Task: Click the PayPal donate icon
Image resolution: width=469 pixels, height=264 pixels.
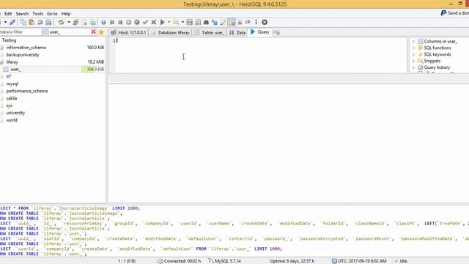Action: pyautogui.click(x=443, y=13)
